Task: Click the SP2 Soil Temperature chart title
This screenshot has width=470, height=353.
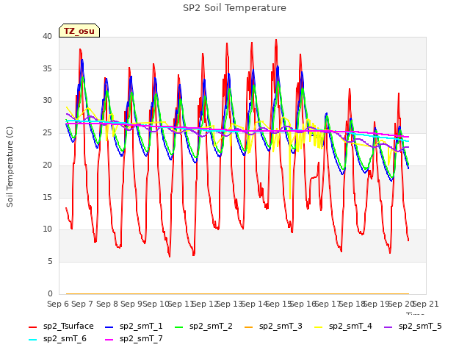Action: tap(234, 8)
